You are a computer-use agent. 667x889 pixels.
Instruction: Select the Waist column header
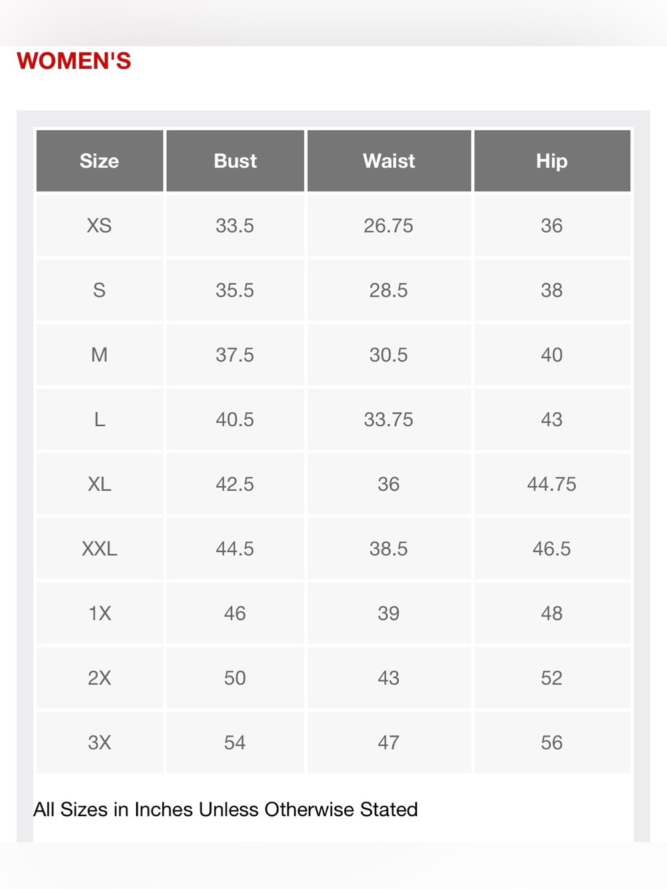(x=389, y=161)
